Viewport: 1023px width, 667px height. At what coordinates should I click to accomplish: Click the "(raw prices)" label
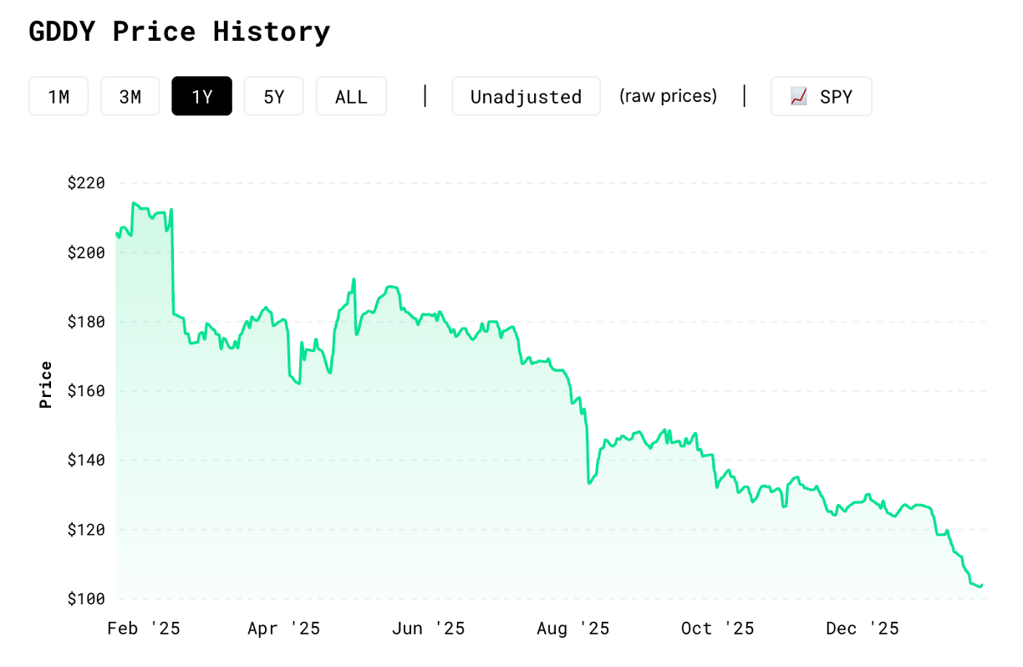(x=668, y=96)
